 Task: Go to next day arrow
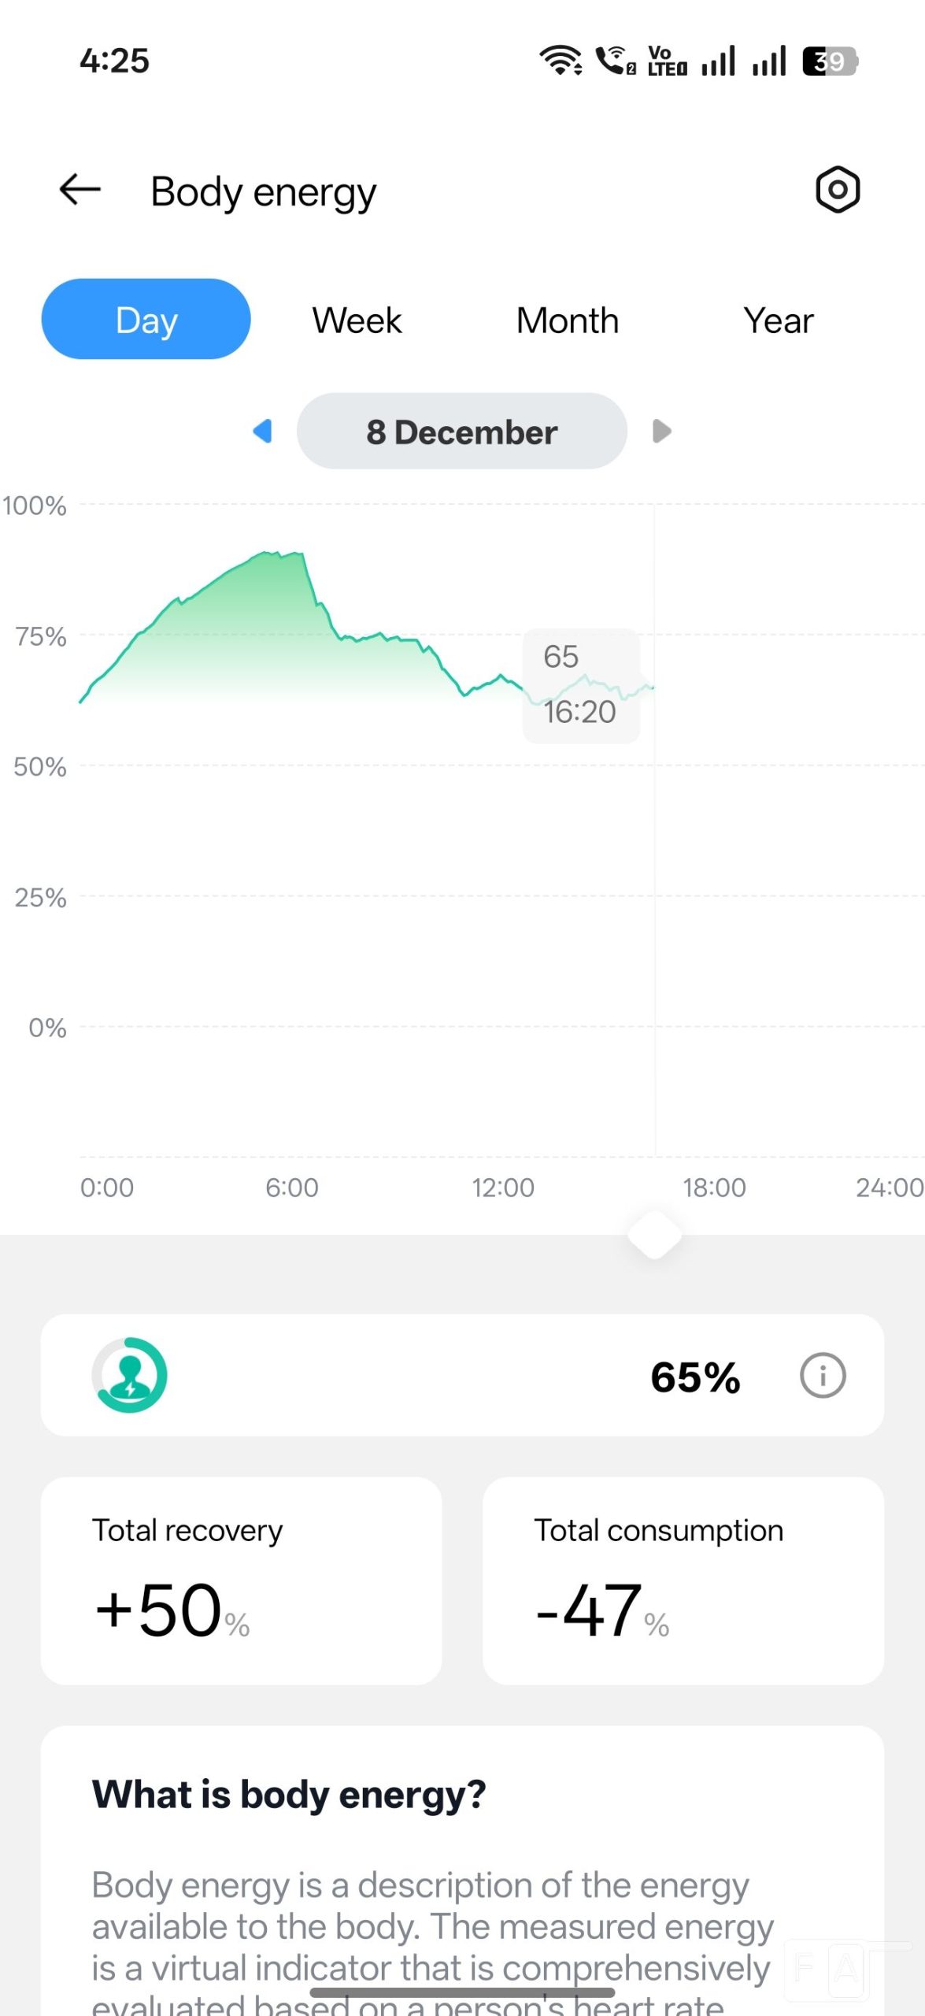point(661,431)
